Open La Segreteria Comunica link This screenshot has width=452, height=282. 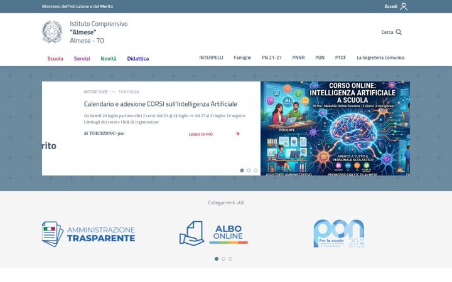click(x=380, y=58)
